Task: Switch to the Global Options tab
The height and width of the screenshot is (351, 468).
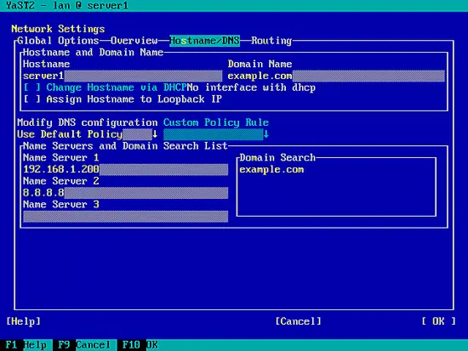Action: click(58, 41)
